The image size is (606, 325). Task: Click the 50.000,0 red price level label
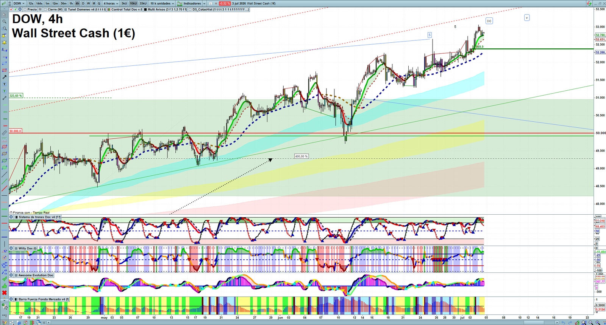(x=16, y=131)
